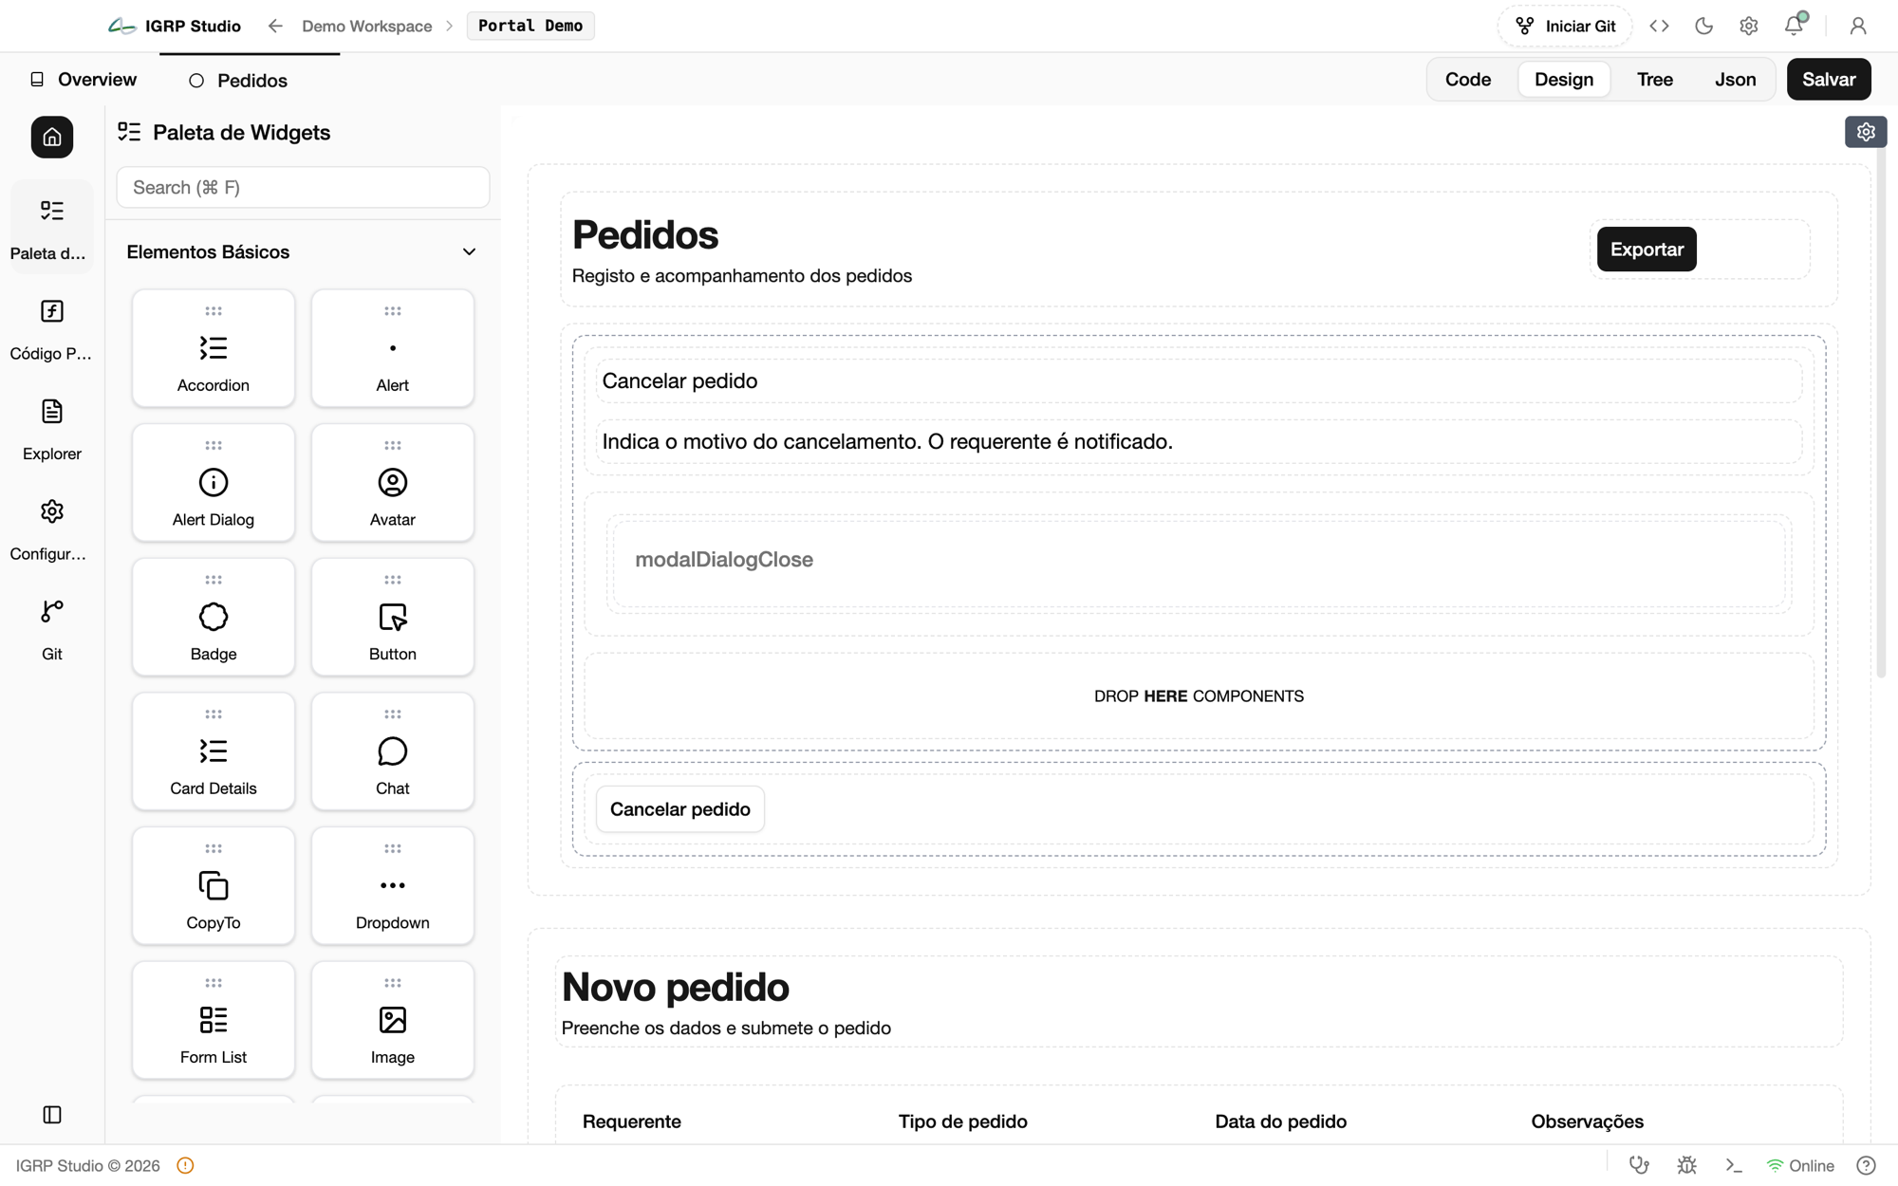This screenshot has width=1898, height=1186.
Task: Collapse the Elementos Básicos section
Action: 469,252
